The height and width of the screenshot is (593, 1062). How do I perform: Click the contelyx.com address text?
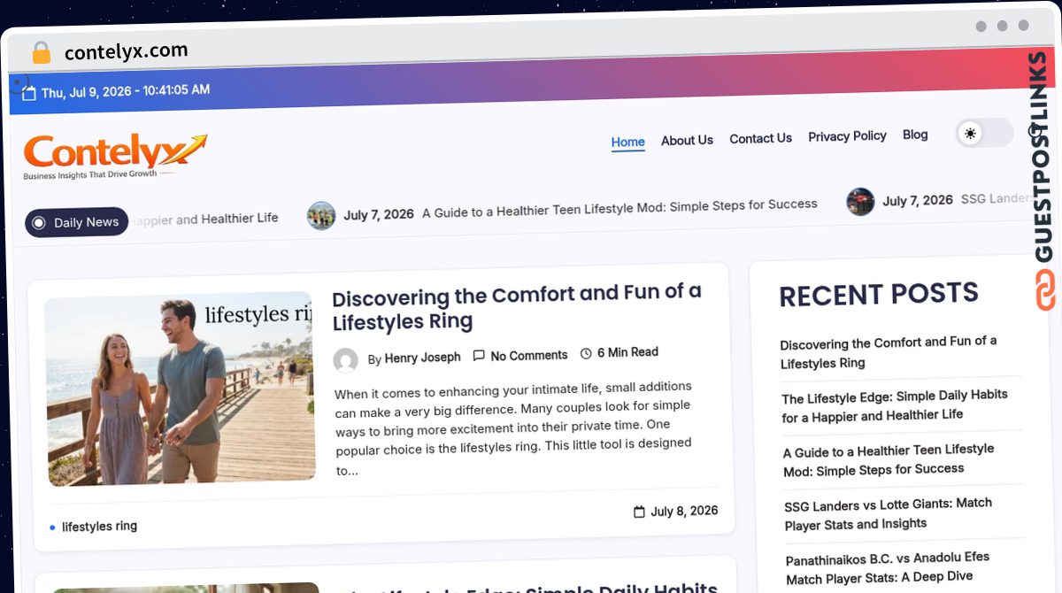(x=127, y=51)
